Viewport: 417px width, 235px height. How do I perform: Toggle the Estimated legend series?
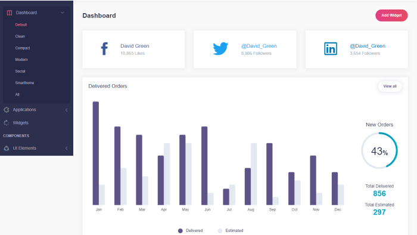pyautogui.click(x=231, y=230)
